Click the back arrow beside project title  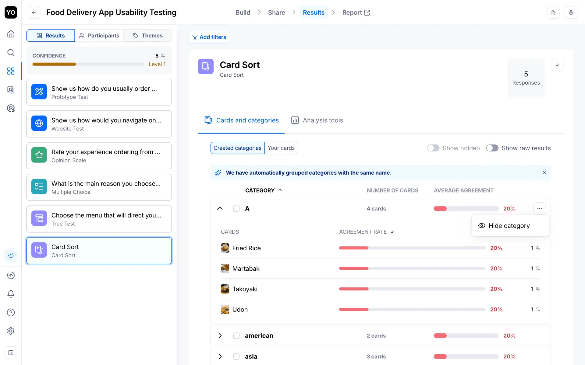34,12
